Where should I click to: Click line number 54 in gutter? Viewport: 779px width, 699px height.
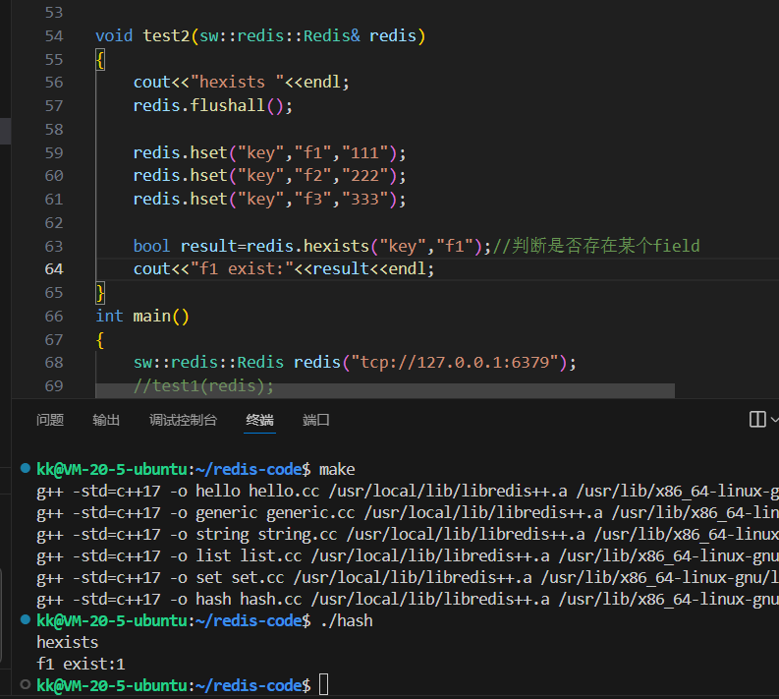pyautogui.click(x=54, y=36)
